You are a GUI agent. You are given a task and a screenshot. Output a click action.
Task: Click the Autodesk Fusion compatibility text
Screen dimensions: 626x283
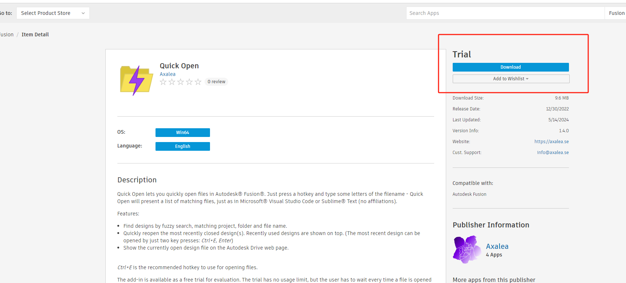pos(469,194)
